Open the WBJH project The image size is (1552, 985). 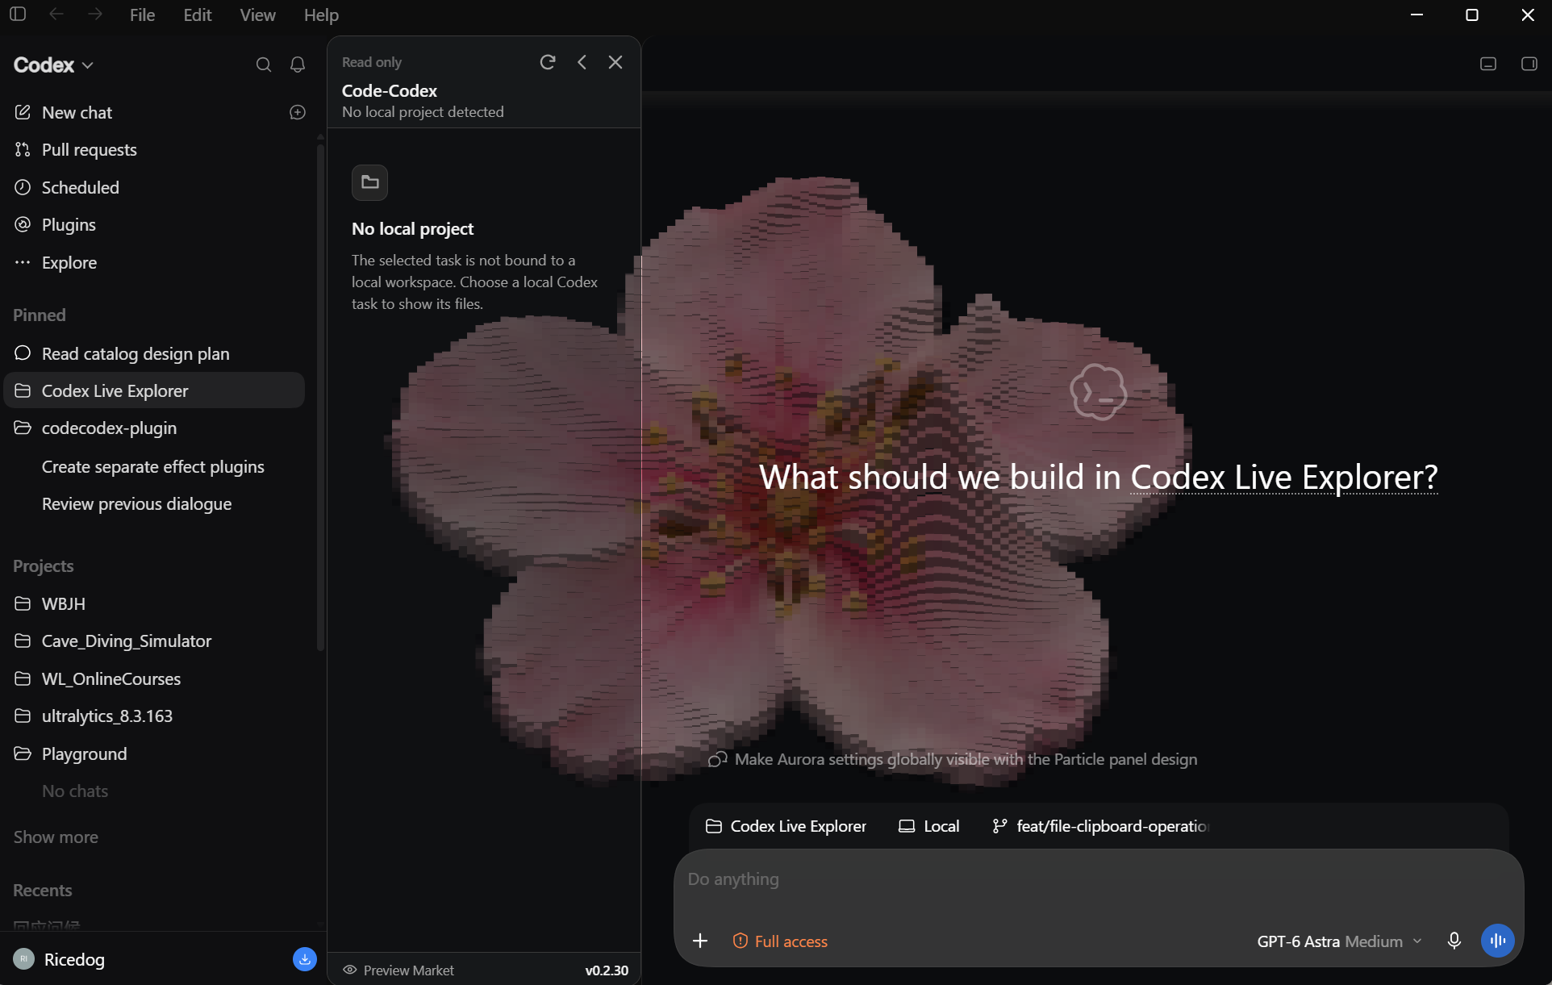[x=63, y=603]
